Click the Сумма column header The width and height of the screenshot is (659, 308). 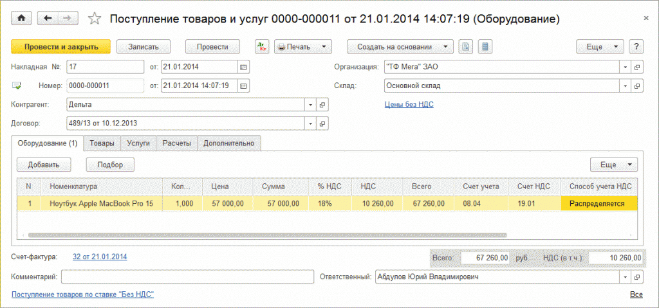tap(281, 186)
